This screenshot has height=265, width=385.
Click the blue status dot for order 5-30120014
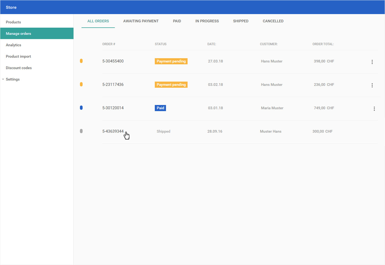pyautogui.click(x=81, y=108)
